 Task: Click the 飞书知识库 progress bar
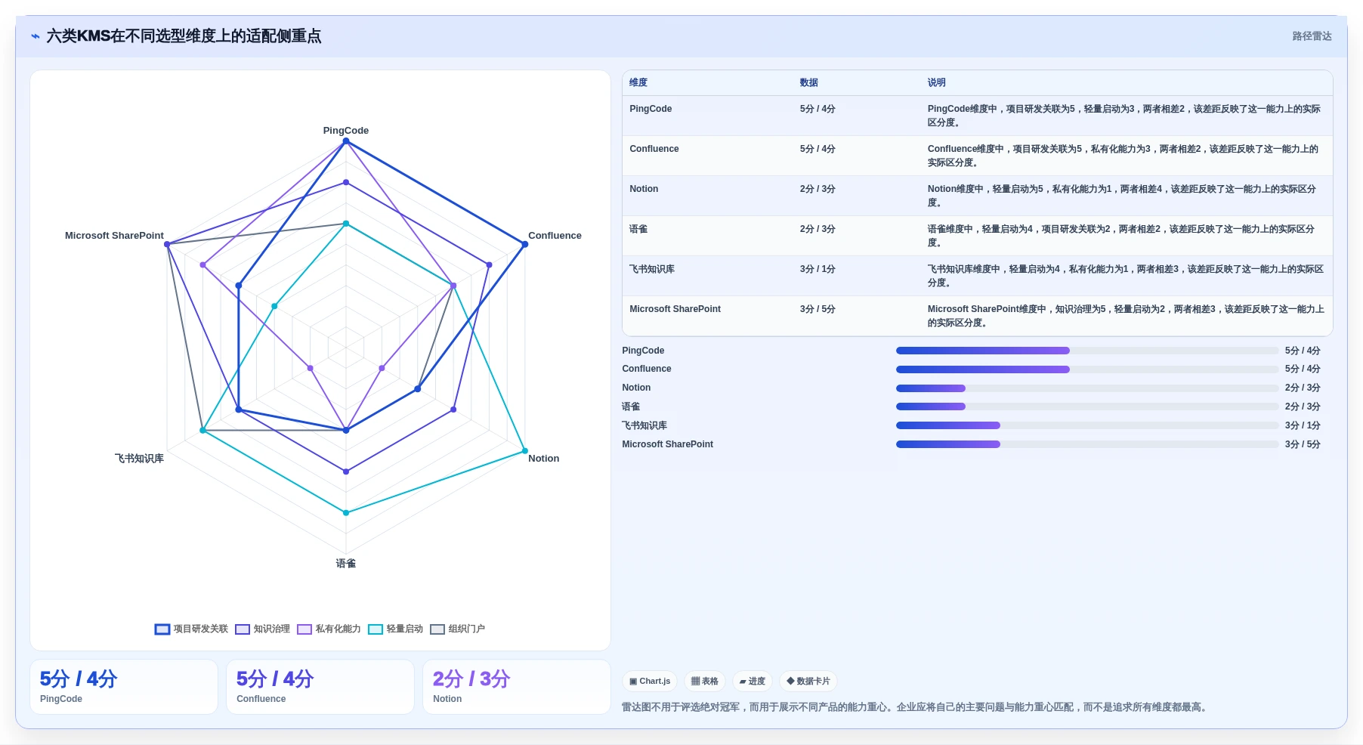tap(1087, 425)
